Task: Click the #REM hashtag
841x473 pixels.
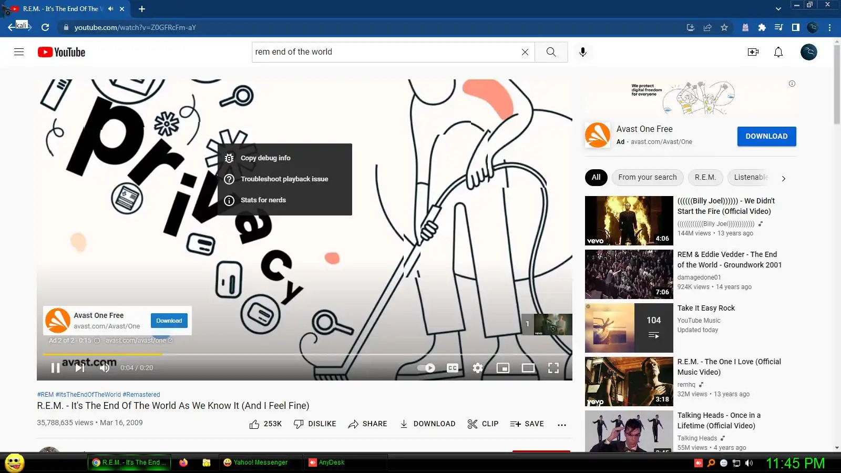Action: point(45,395)
